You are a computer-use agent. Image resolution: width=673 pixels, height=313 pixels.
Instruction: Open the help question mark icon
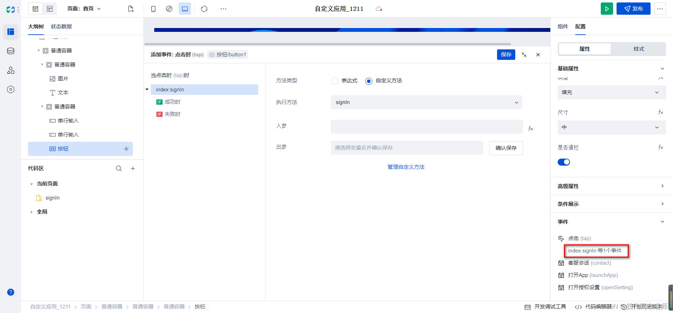pyautogui.click(x=11, y=292)
